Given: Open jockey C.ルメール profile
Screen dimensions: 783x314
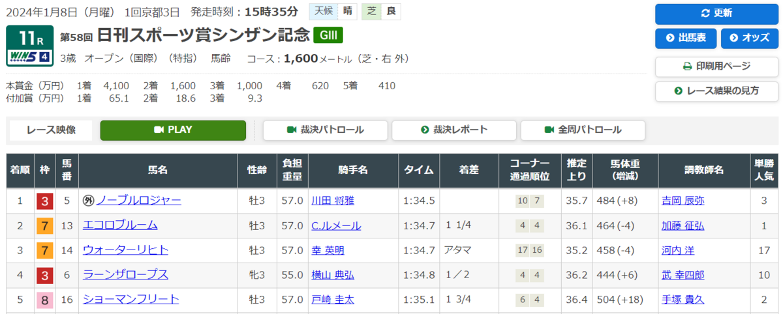Looking at the screenshot, I should (x=336, y=225).
